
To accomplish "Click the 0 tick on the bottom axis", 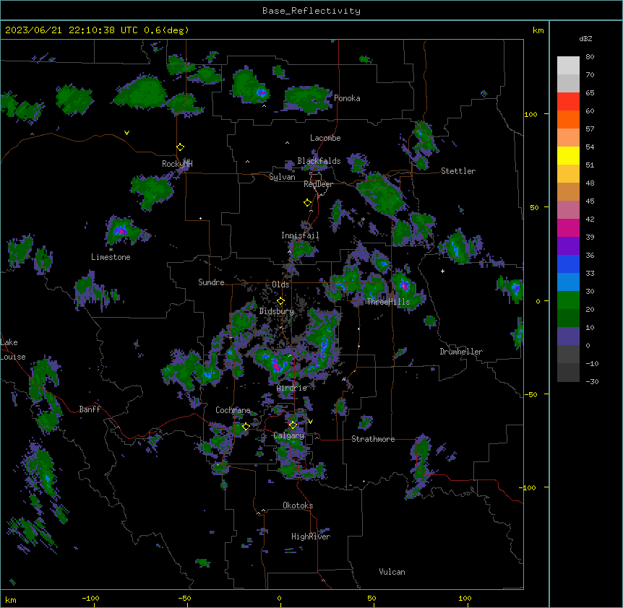I will pos(279,598).
